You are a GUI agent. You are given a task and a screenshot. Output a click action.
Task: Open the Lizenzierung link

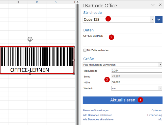(155, 115)
